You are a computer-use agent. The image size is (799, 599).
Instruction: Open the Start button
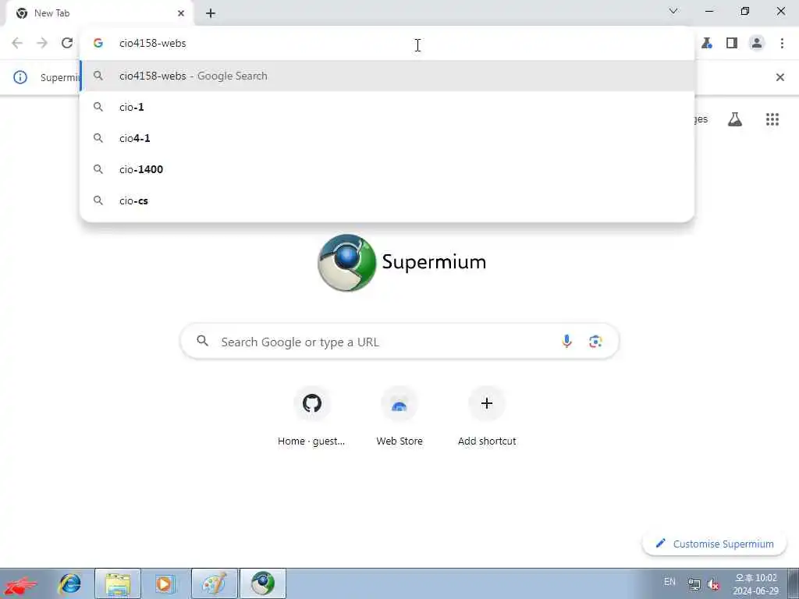pyautogui.click(x=21, y=585)
